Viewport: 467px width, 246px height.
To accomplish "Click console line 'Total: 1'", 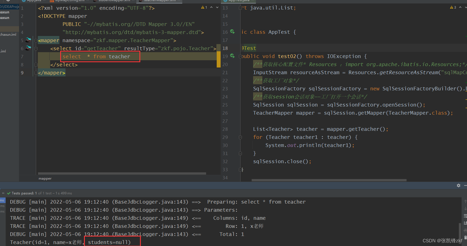I will point(232,234).
